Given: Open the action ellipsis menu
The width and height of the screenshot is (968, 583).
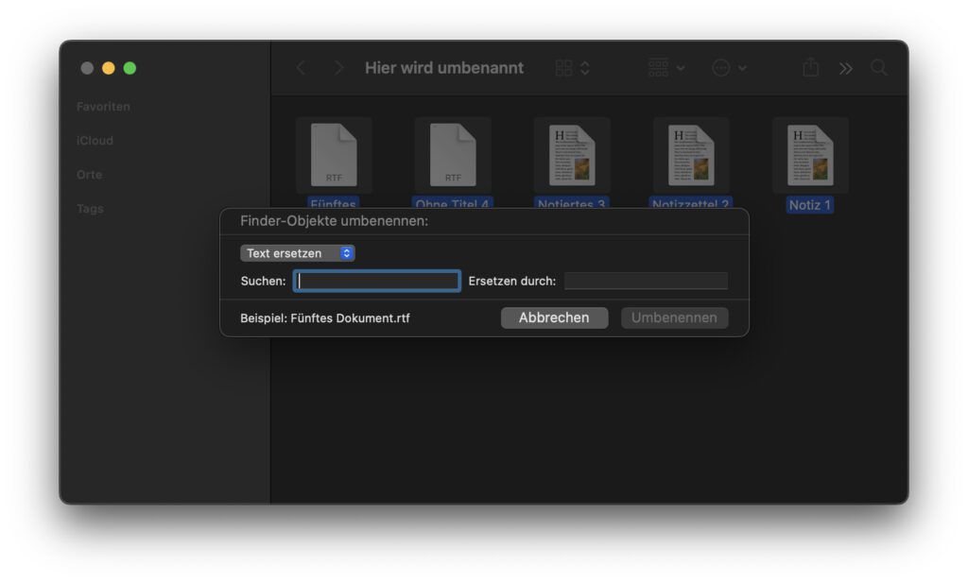Looking at the screenshot, I should [729, 68].
